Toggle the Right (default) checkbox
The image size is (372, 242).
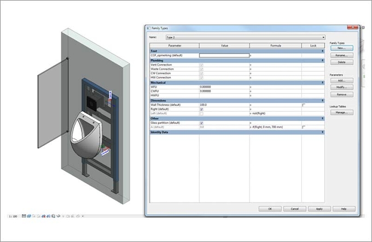click(201, 110)
